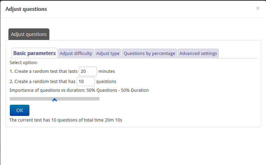The image size is (266, 165).
Task: Click slider track right of handle
Action: (78, 99)
